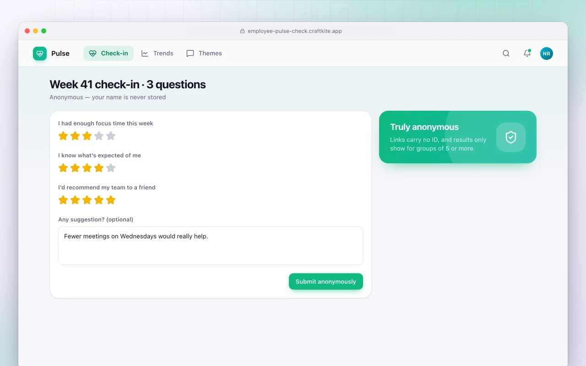Image resolution: width=586 pixels, height=366 pixels.
Task: Give 'recommend my team' five stars
Action: pos(111,200)
